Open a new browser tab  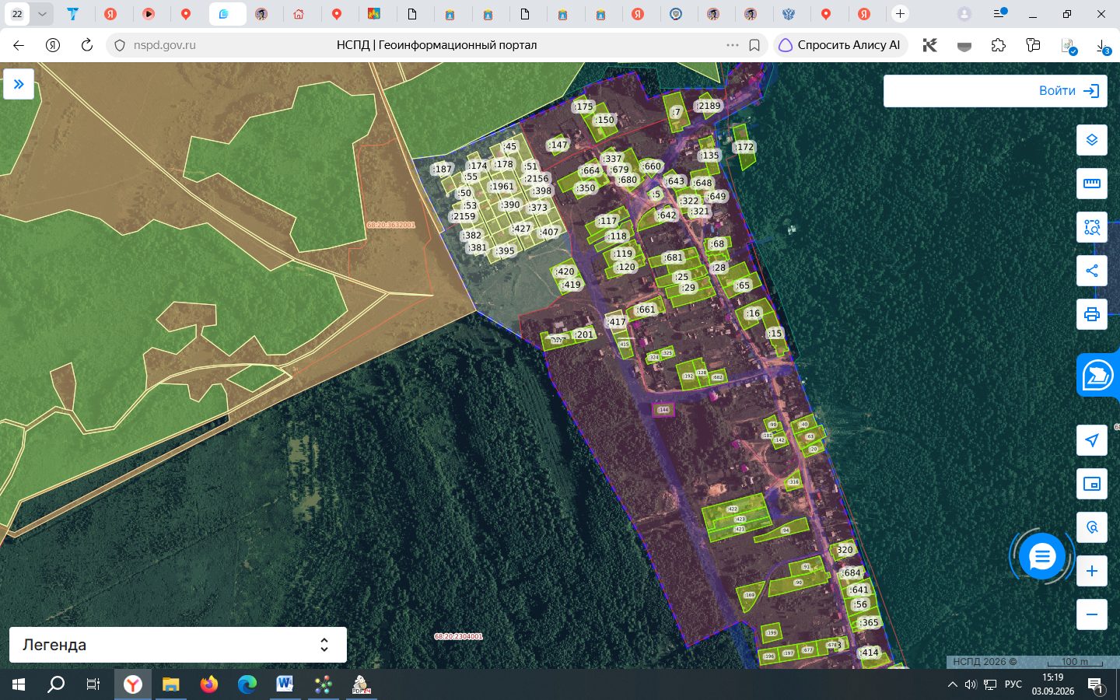click(x=900, y=14)
